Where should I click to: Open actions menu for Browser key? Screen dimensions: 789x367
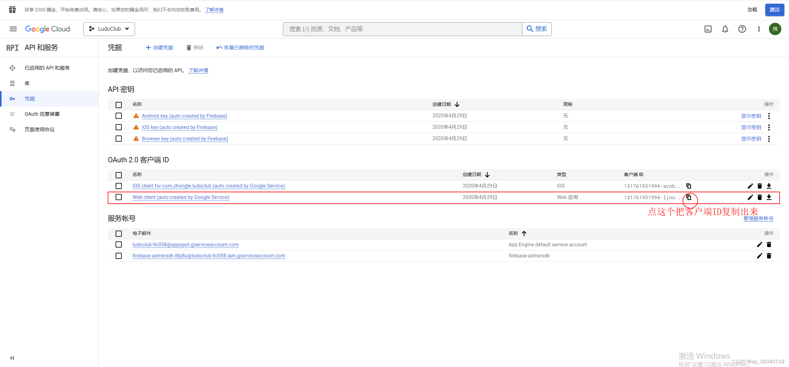point(769,139)
